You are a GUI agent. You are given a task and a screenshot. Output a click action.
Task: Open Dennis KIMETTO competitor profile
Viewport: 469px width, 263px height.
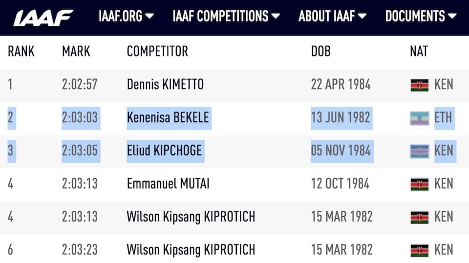click(165, 84)
